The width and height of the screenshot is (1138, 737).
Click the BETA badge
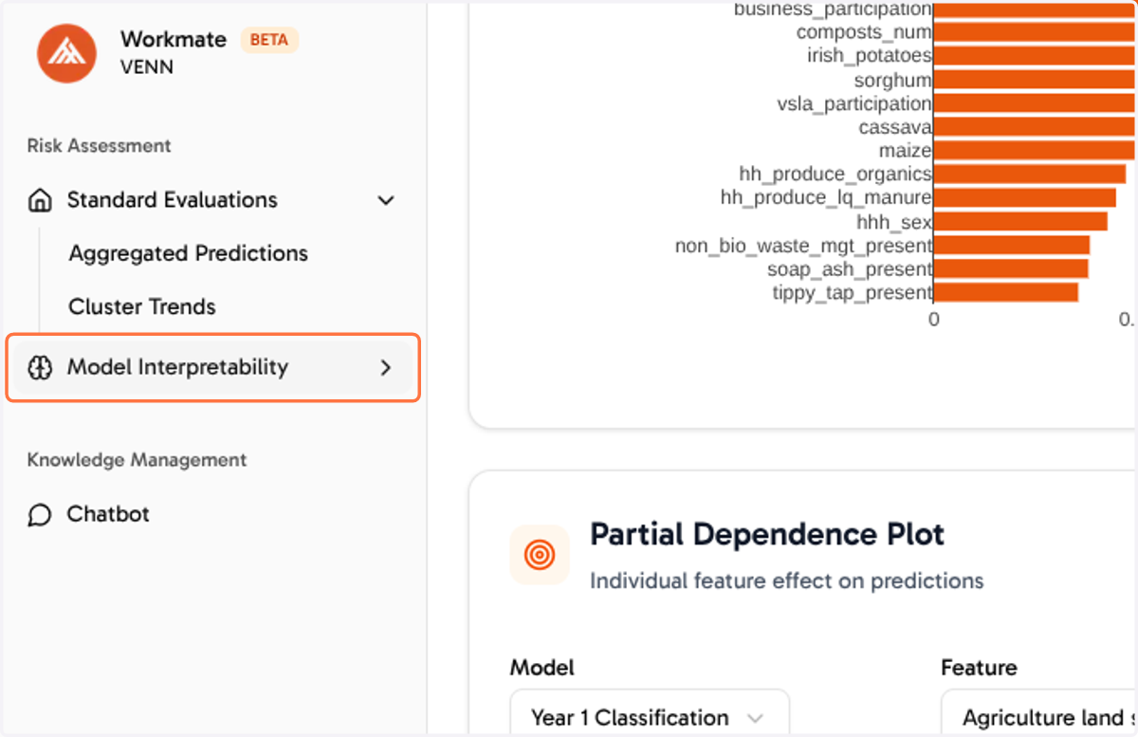point(269,41)
